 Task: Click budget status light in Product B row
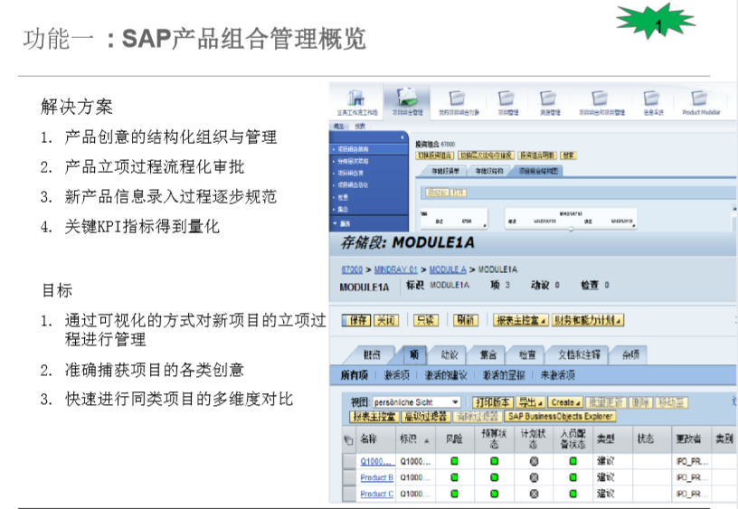click(494, 477)
